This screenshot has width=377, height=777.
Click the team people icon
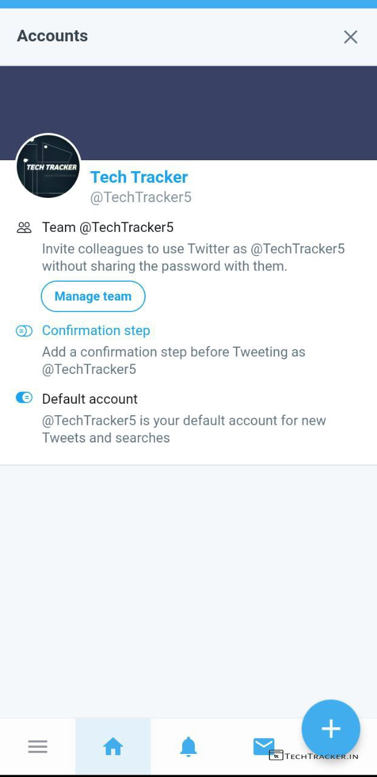24,228
